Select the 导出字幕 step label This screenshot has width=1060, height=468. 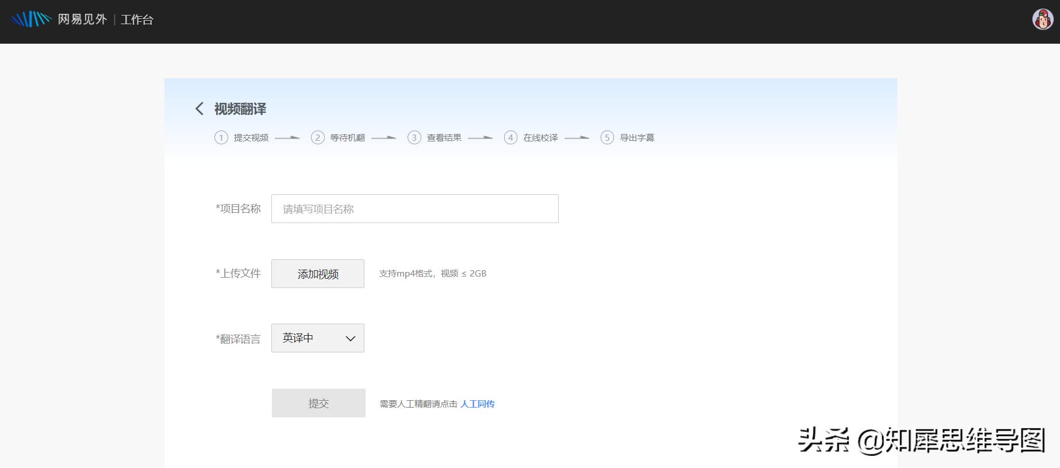tap(637, 137)
